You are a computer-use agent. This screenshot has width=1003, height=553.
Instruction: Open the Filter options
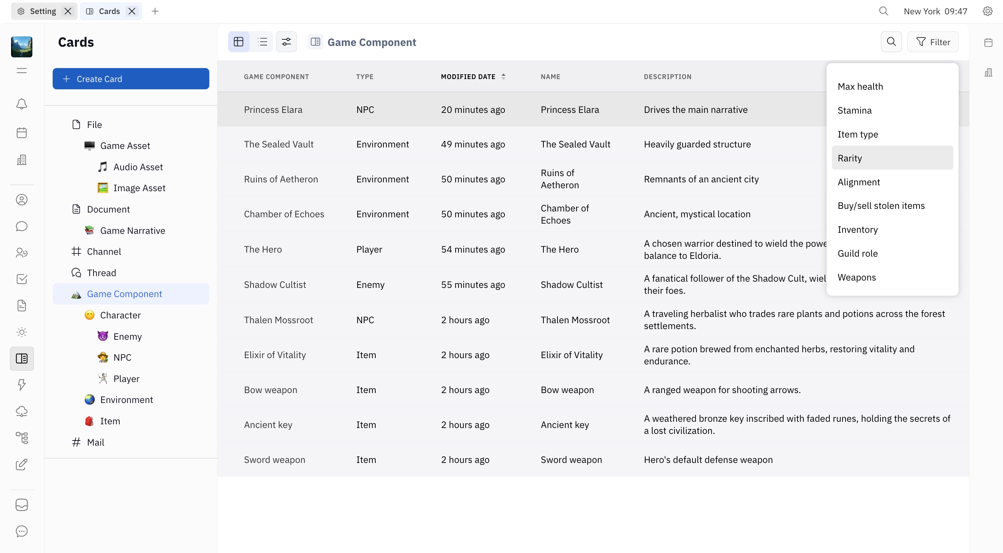click(x=934, y=42)
